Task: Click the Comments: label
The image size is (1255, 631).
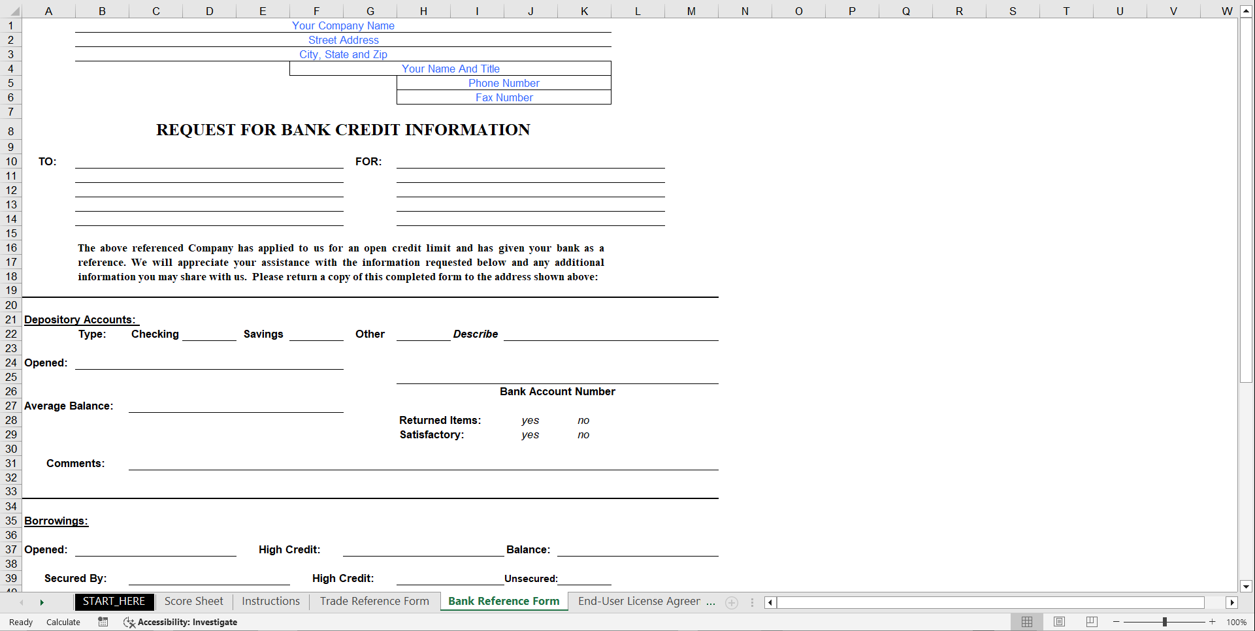Action: click(x=76, y=463)
